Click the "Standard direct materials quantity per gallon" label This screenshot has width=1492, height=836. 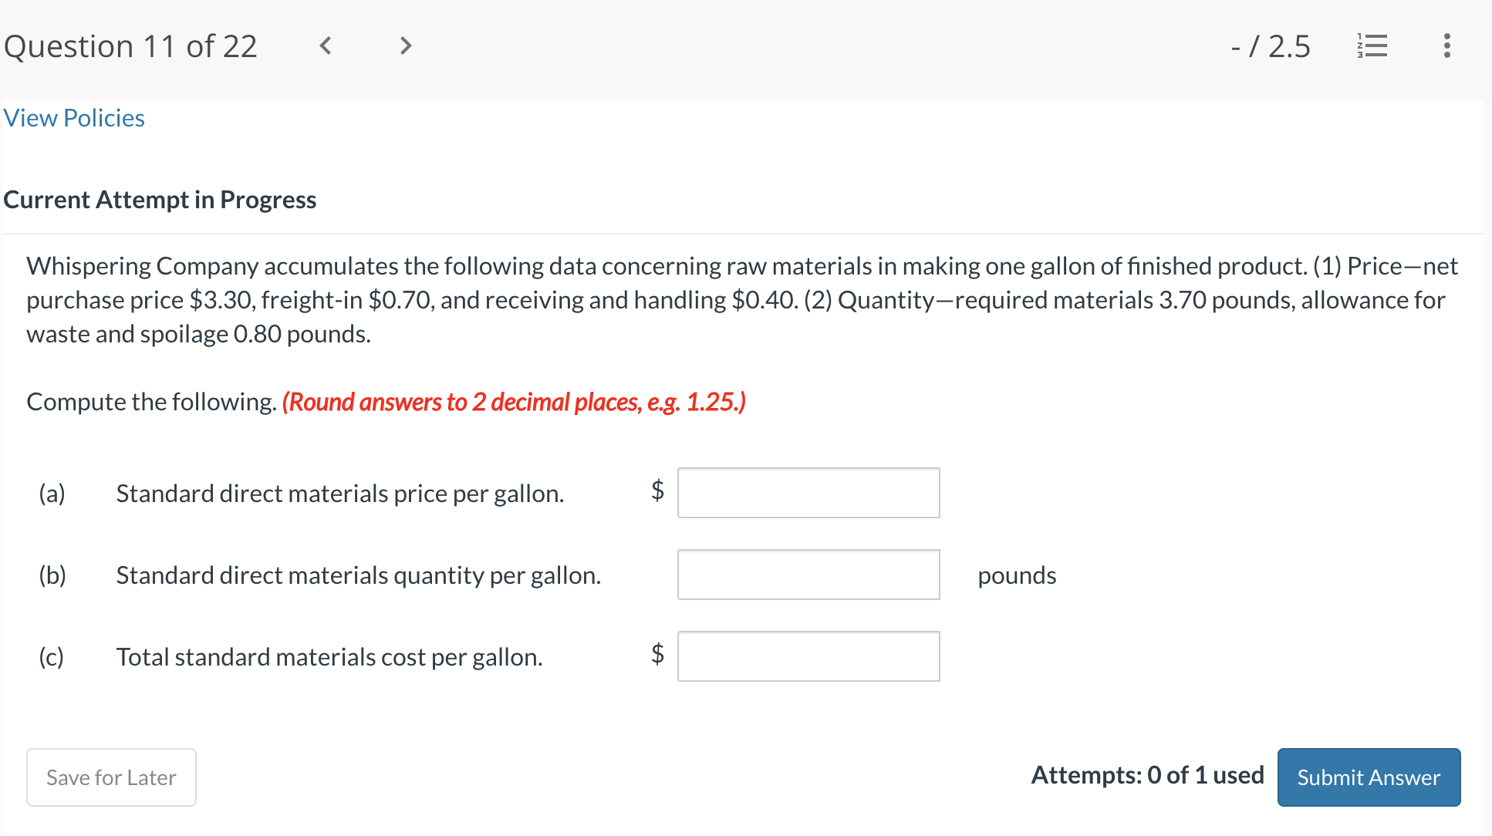pos(358,575)
